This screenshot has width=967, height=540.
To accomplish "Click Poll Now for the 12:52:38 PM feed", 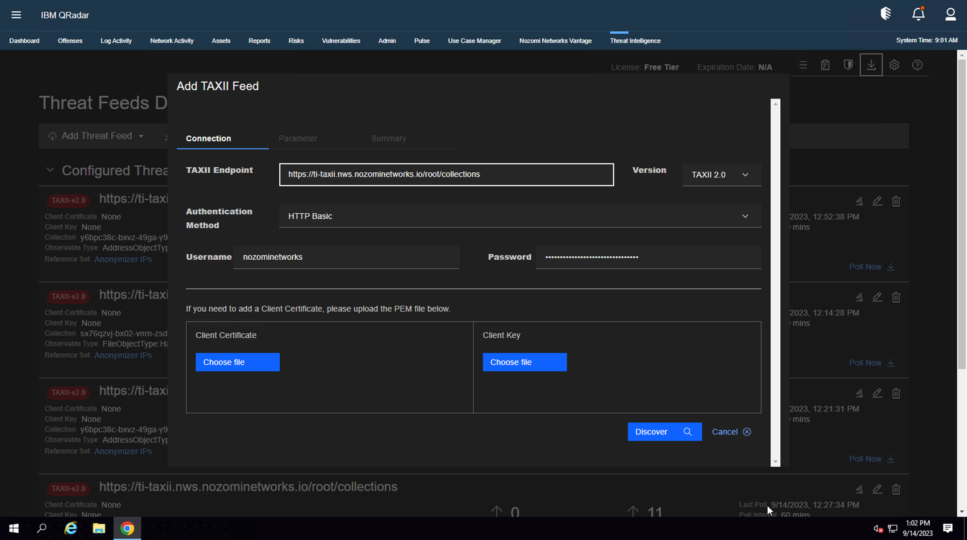I will 872,267.
